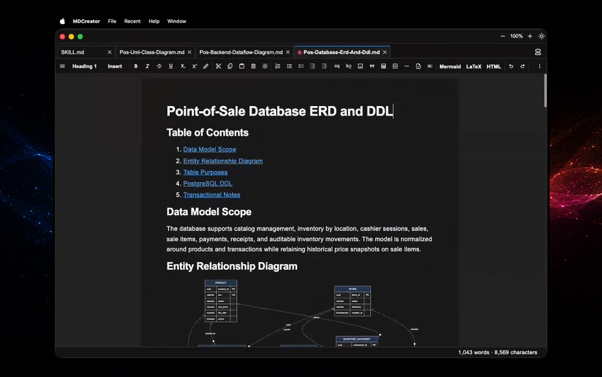Click the scissors cut icon
The height and width of the screenshot is (377, 602).
[218, 66]
